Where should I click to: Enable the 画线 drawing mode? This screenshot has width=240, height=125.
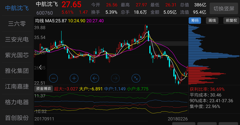(212, 20)
